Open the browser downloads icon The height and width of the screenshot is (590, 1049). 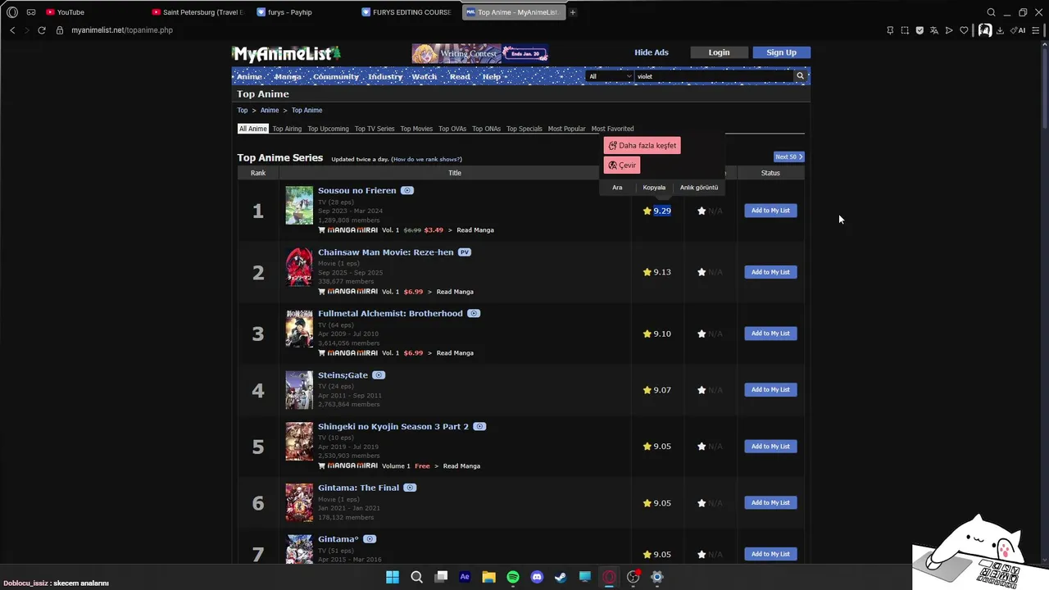1000,30
